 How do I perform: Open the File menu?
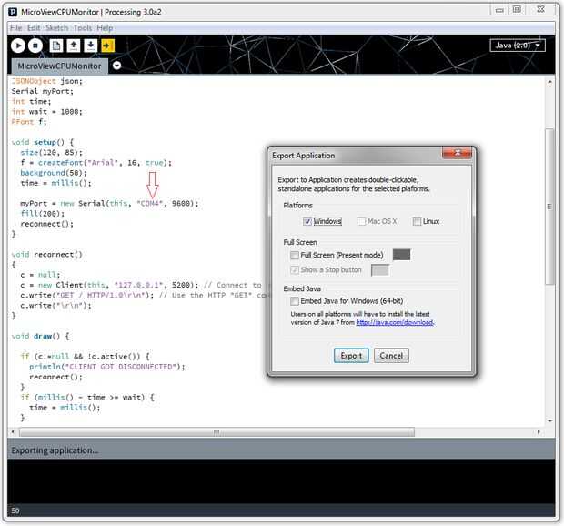[x=15, y=28]
